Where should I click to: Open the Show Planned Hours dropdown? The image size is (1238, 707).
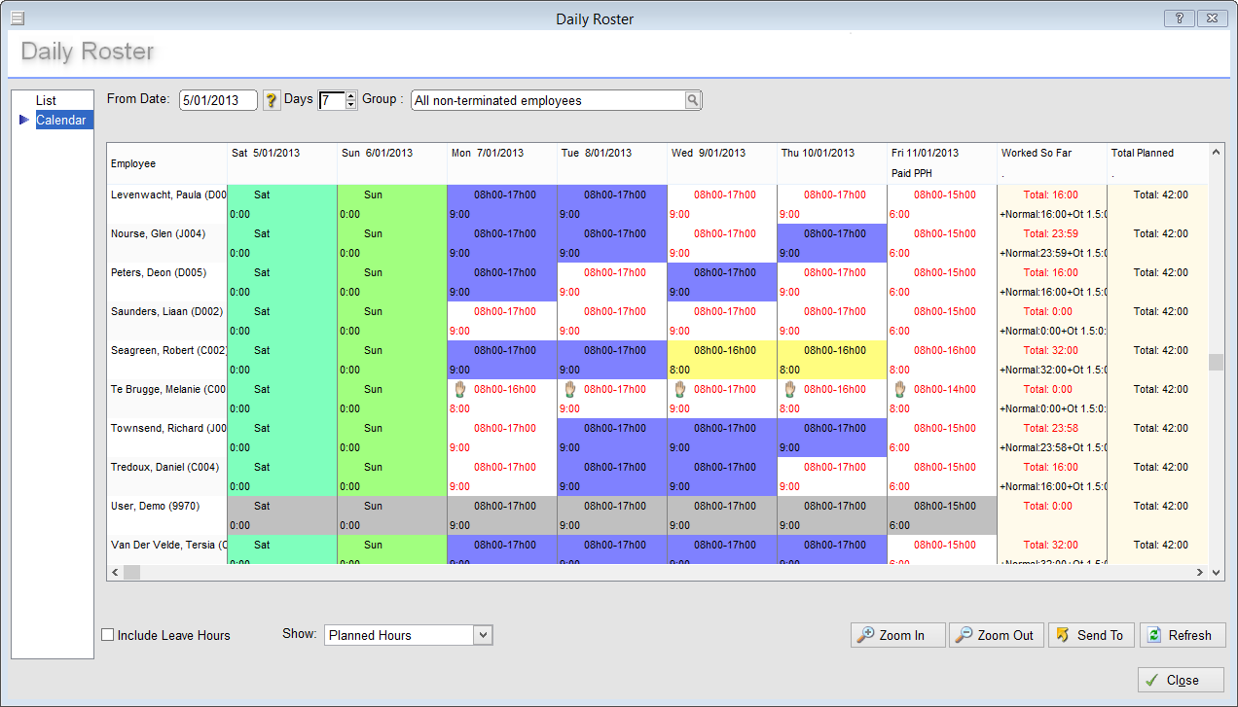483,635
